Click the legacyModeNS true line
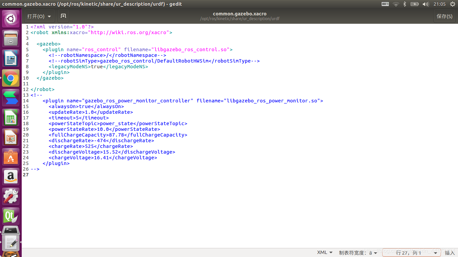Image resolution: width=458 pixels, height=257 pixels. tap(98, 67)
